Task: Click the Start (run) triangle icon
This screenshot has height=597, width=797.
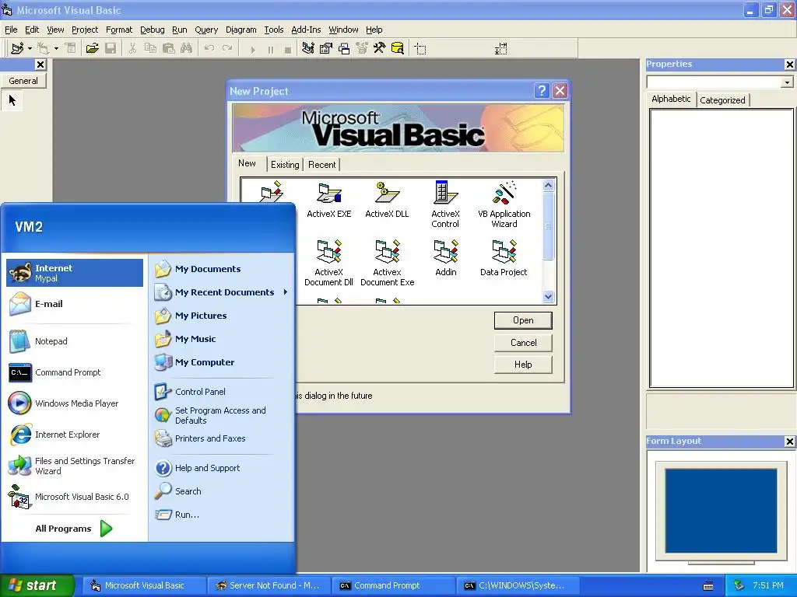Action: [x=253, y=49]
